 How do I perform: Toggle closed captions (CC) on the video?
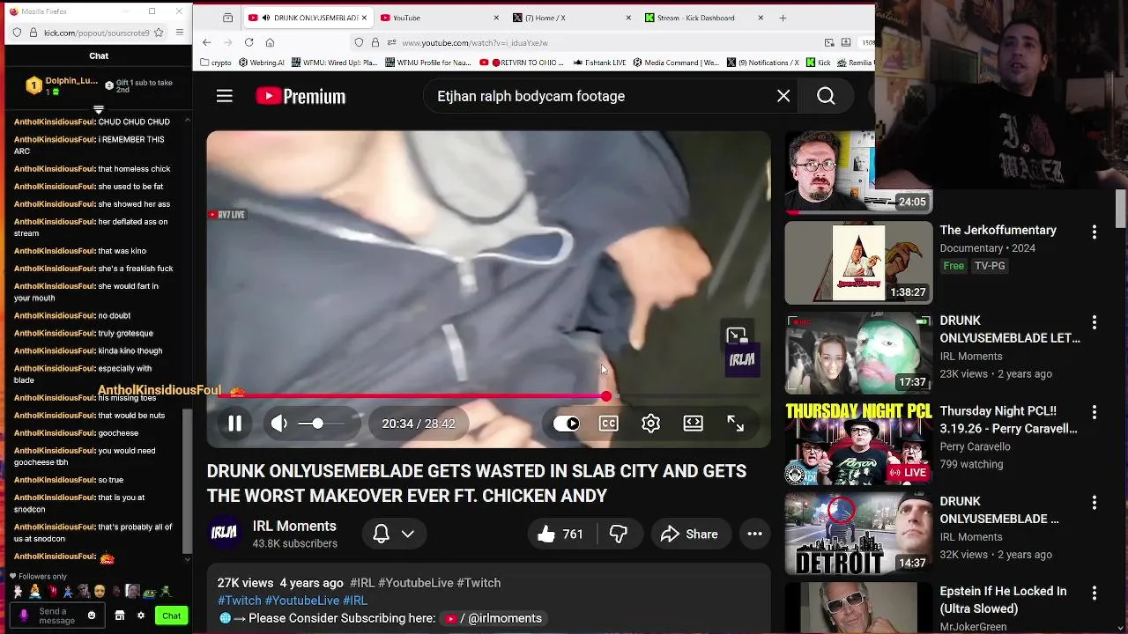point(609,424)
